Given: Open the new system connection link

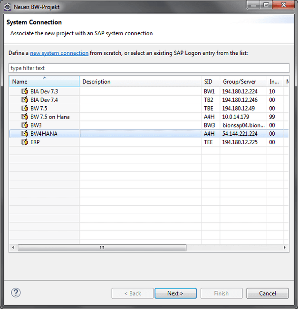Looking at the screenshot, I should point(59,53).
